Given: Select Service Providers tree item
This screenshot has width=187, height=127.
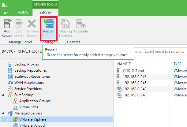Looking at the screenshot, I should (x=28, y=89).
